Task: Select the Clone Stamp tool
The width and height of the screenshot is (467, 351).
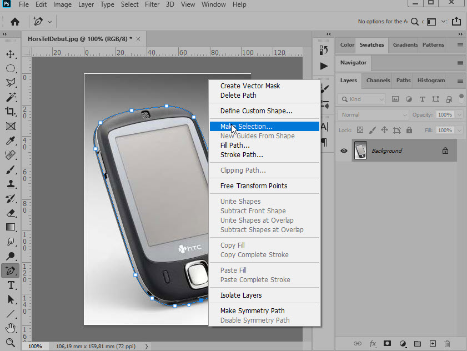Action: click(11, 184)
